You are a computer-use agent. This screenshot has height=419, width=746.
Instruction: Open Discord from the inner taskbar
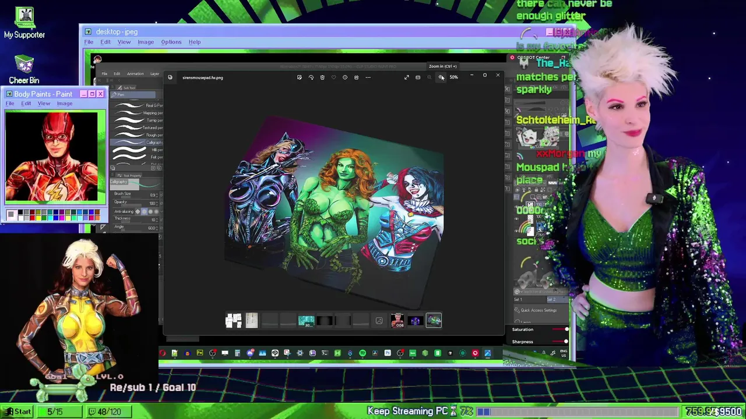tap(250, 353)
